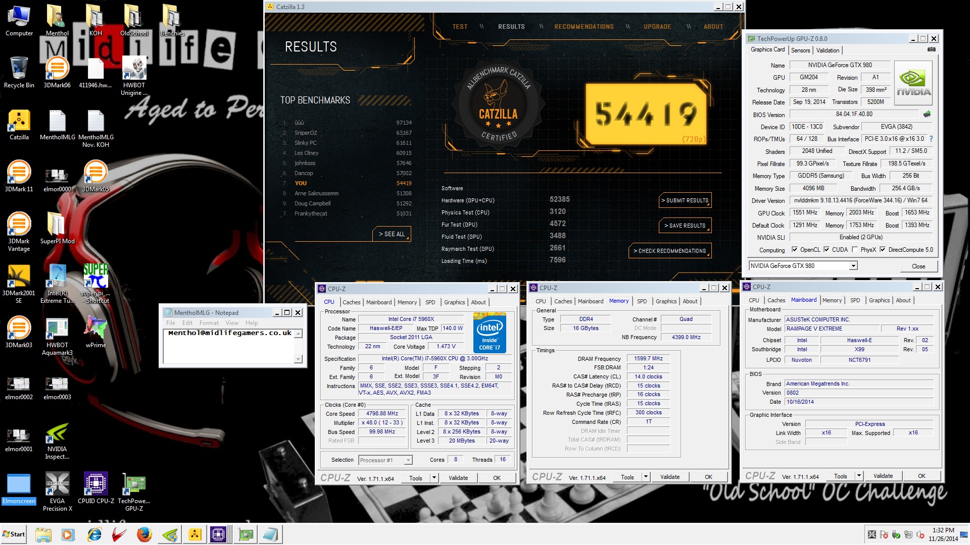Screen dimensions: 970x545
Task: Open the Graphics tab in the CPU-Z Mainboard window
Action: pyautogui.click(x=879, y=300)
